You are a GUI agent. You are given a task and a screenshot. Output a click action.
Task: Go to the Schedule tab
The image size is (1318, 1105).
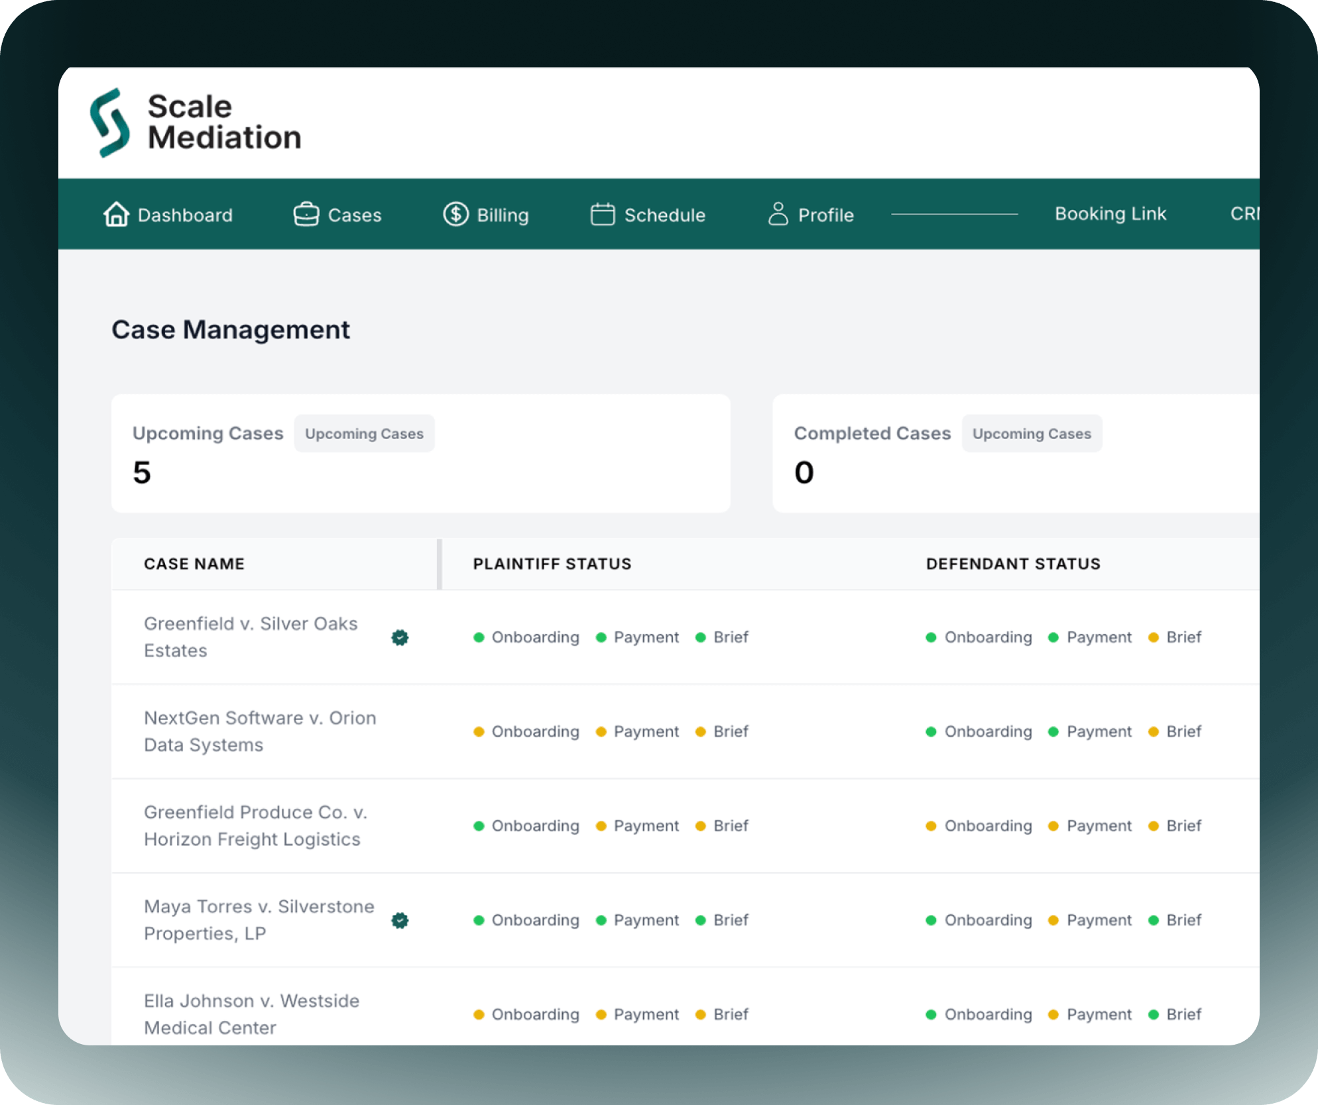coord(664,215)
